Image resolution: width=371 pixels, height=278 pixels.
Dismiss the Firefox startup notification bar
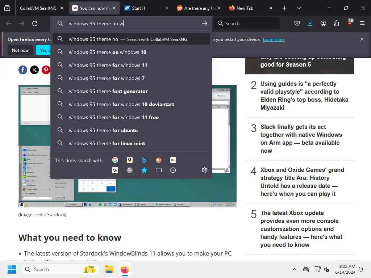362,39
